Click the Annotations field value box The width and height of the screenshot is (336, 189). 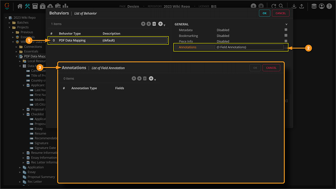(x=249, y=47)
